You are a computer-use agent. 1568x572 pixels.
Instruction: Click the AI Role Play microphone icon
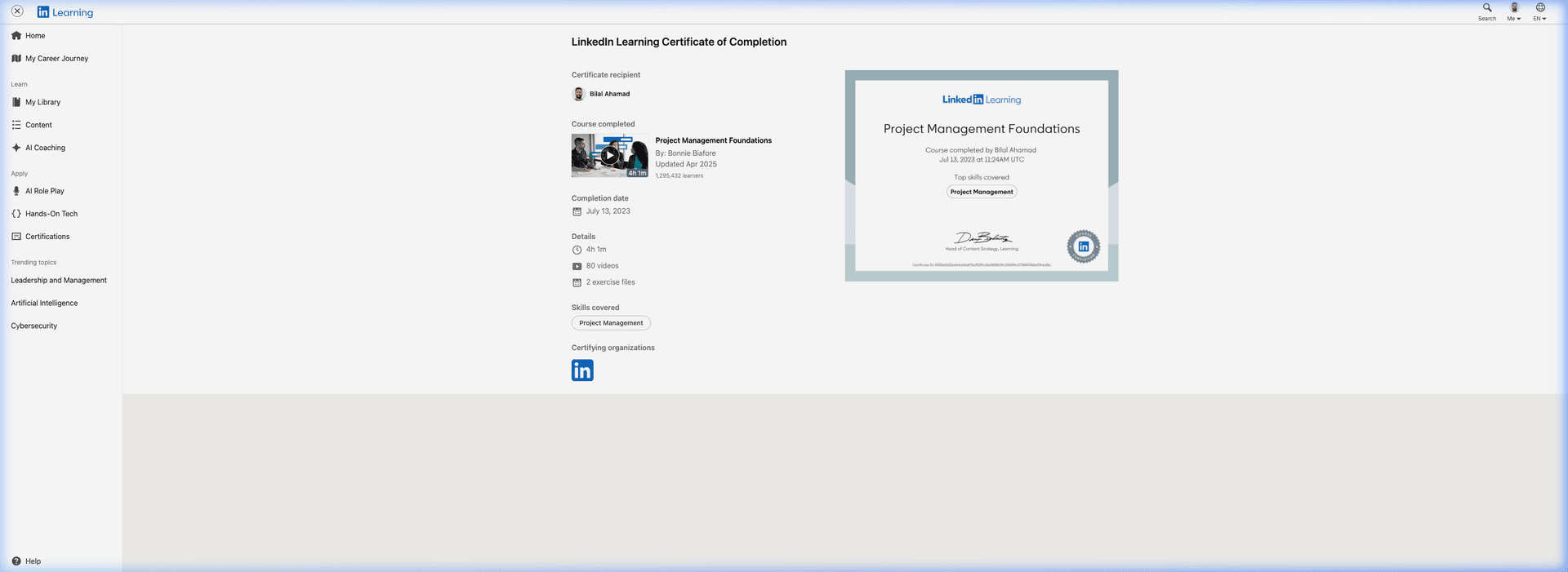point(16,191)
